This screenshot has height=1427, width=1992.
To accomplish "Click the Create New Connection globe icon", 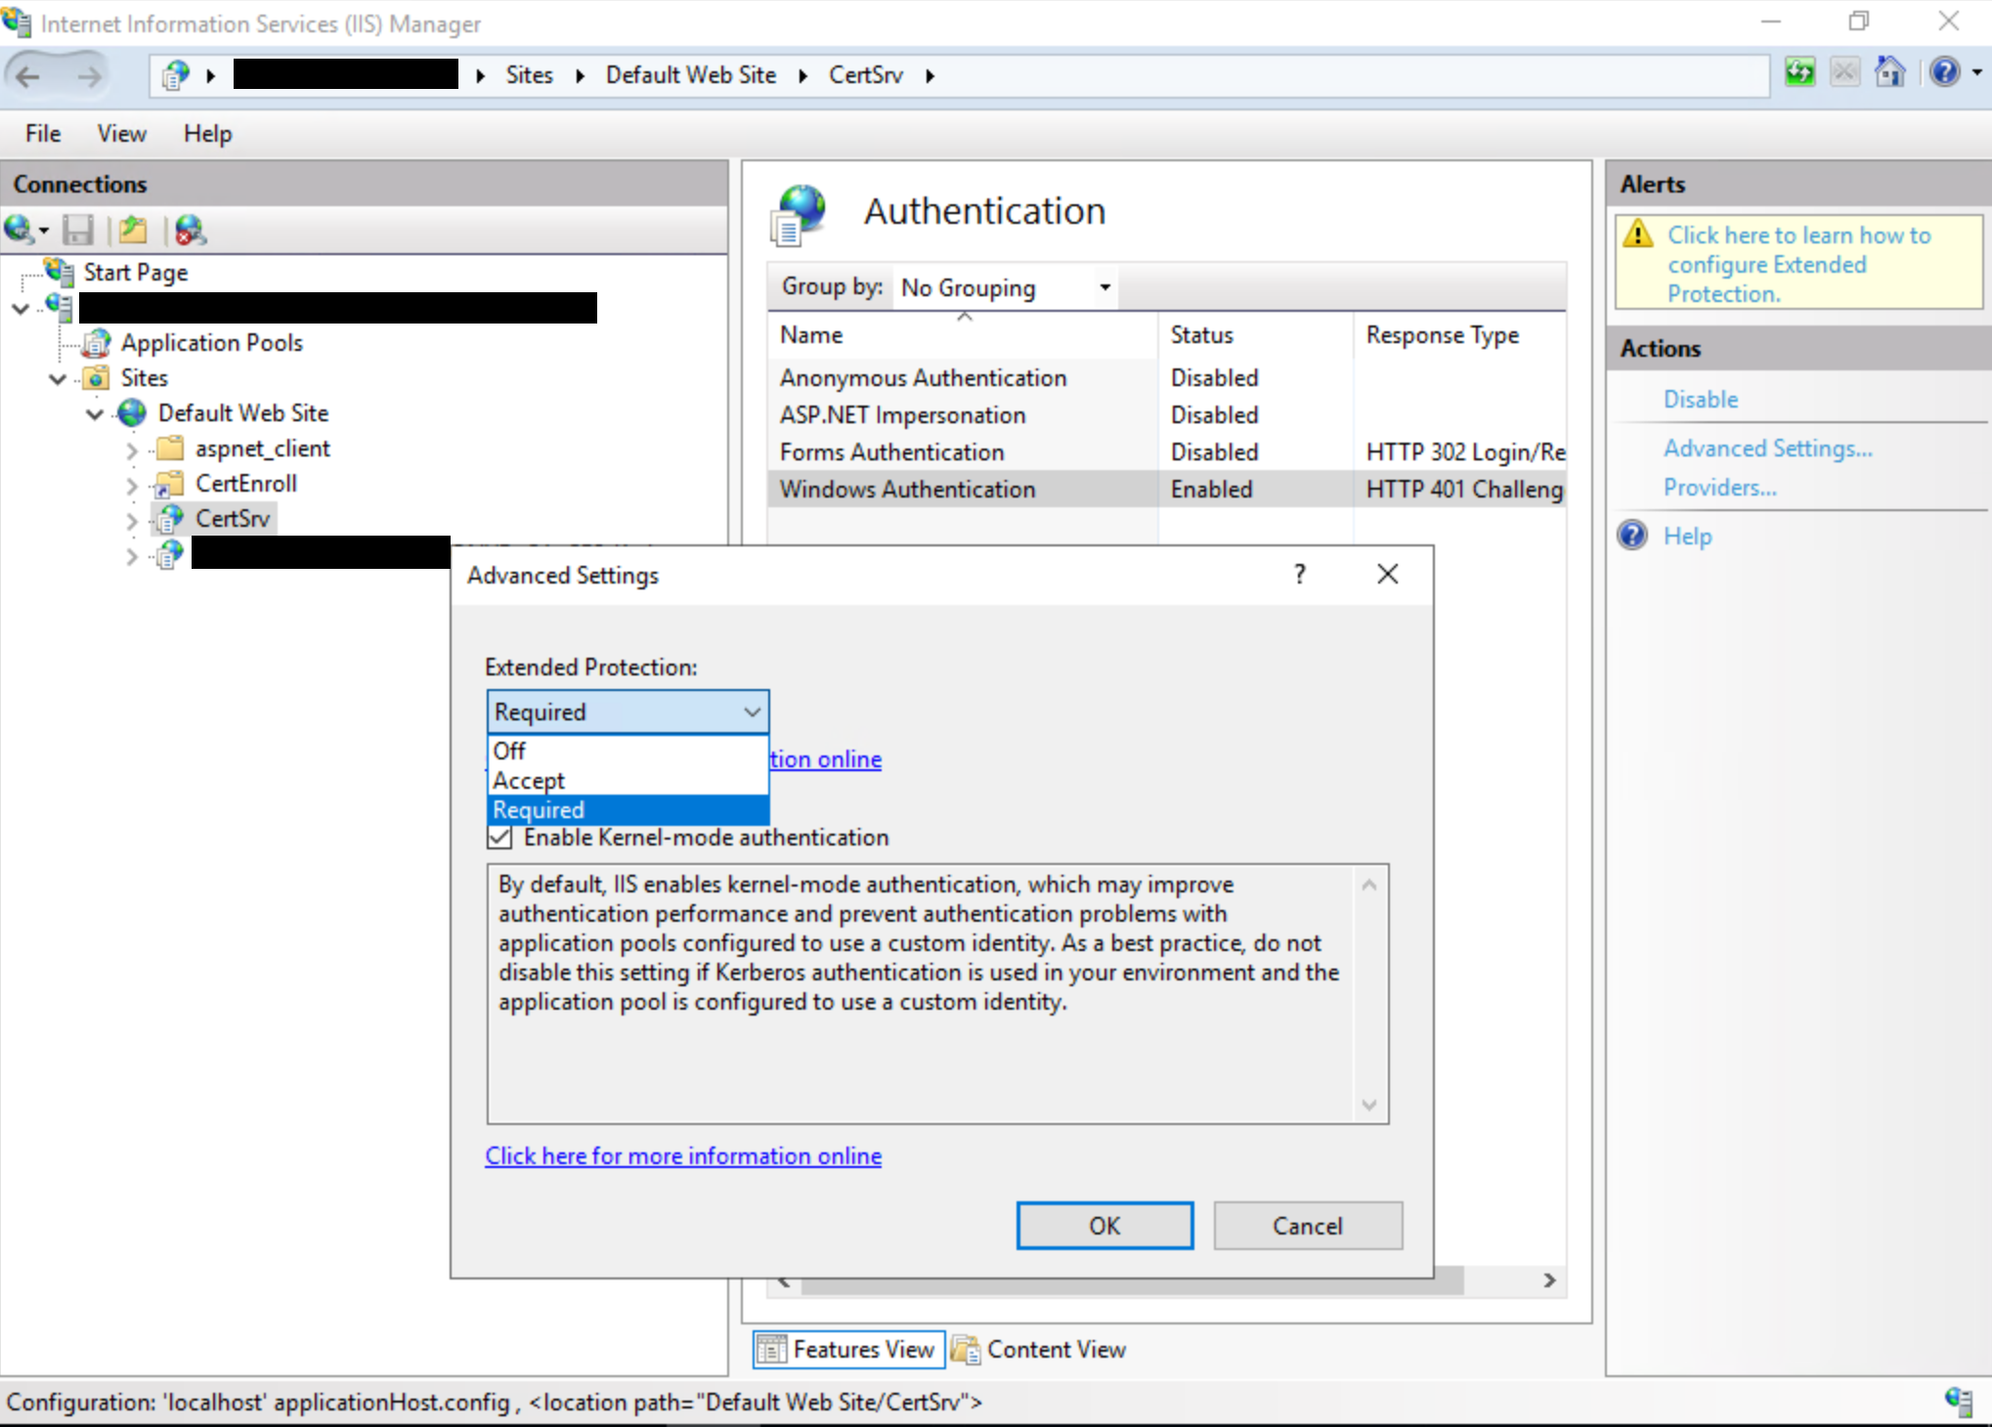I will tap(19, 230).
